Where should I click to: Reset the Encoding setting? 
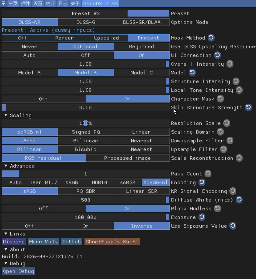point(202,182)
